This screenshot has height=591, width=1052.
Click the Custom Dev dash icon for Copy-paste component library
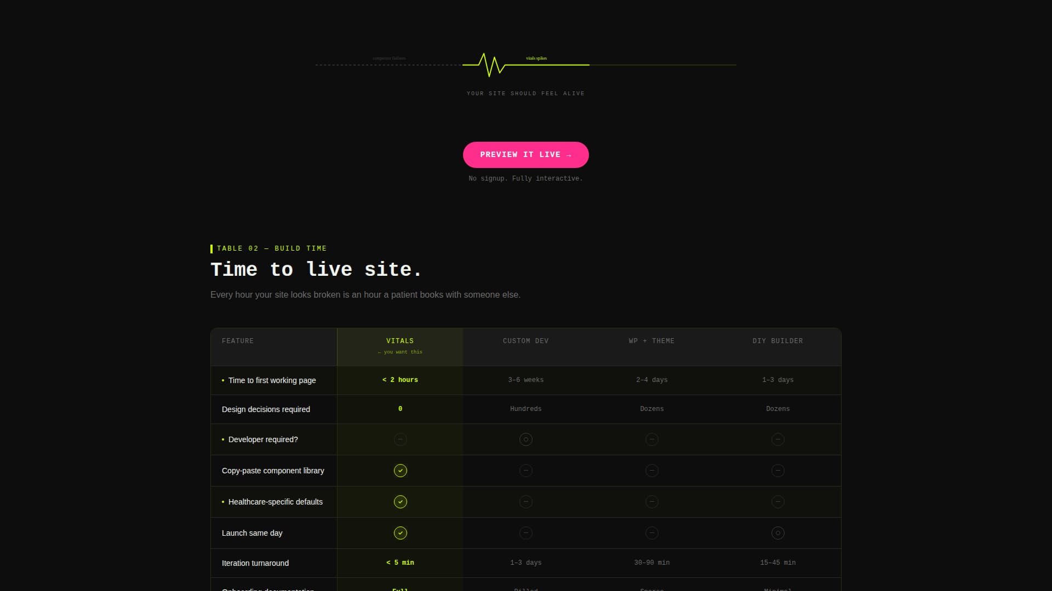click(525, 471)
